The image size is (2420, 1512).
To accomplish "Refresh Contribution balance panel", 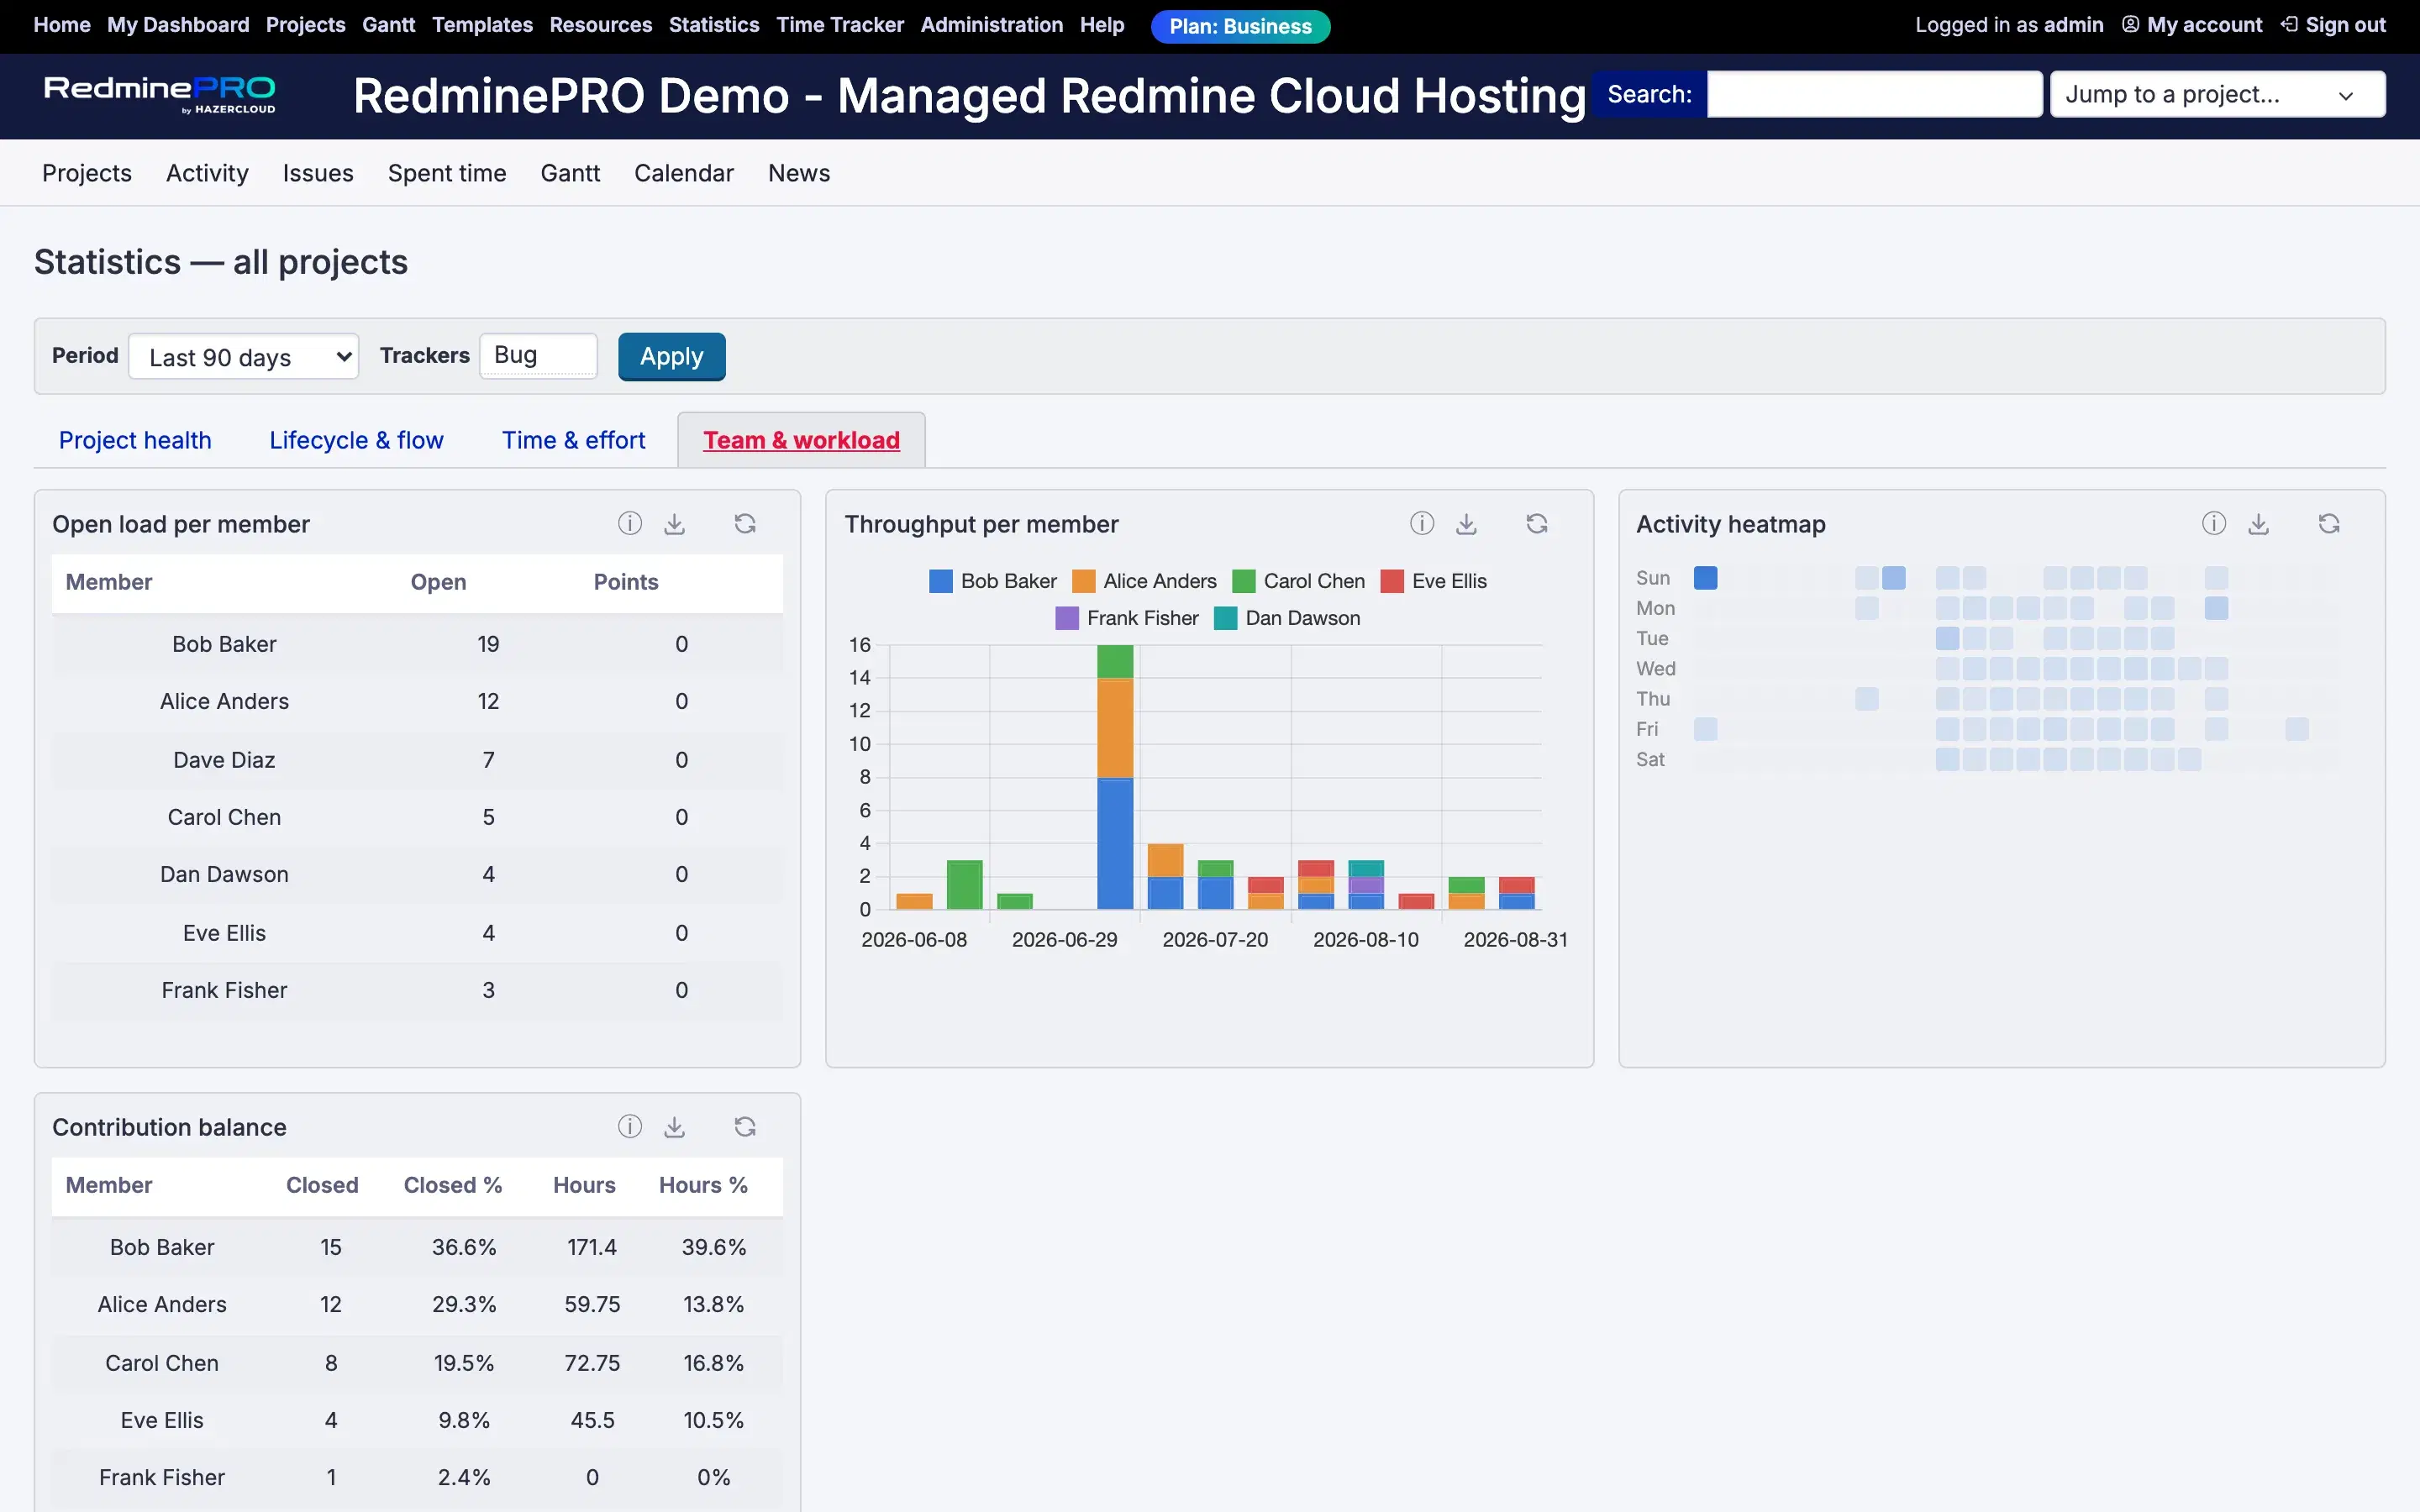I will (745, 1126).
